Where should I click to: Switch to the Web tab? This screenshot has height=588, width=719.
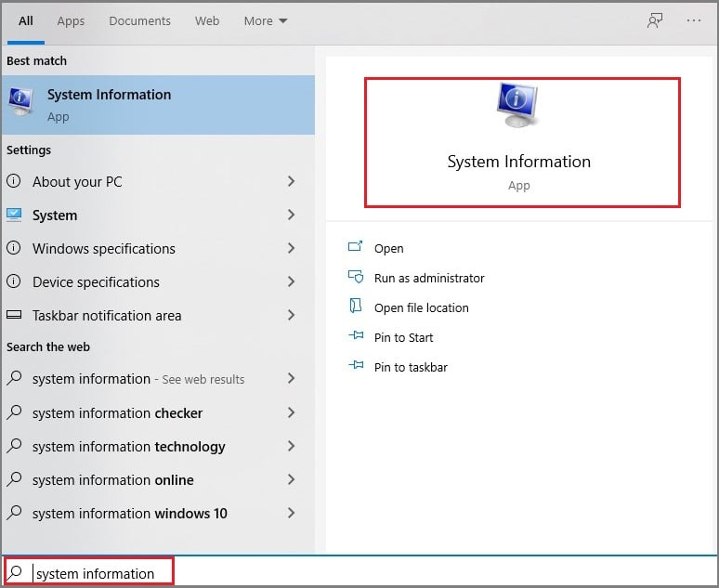tap(207, 20)
